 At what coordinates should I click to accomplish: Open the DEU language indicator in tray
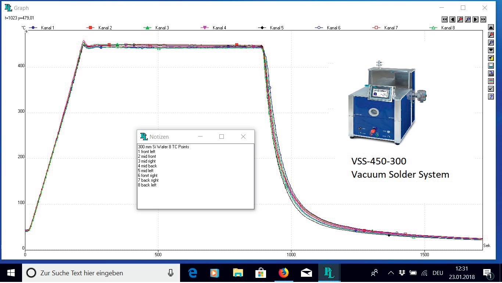coord(438,273)
